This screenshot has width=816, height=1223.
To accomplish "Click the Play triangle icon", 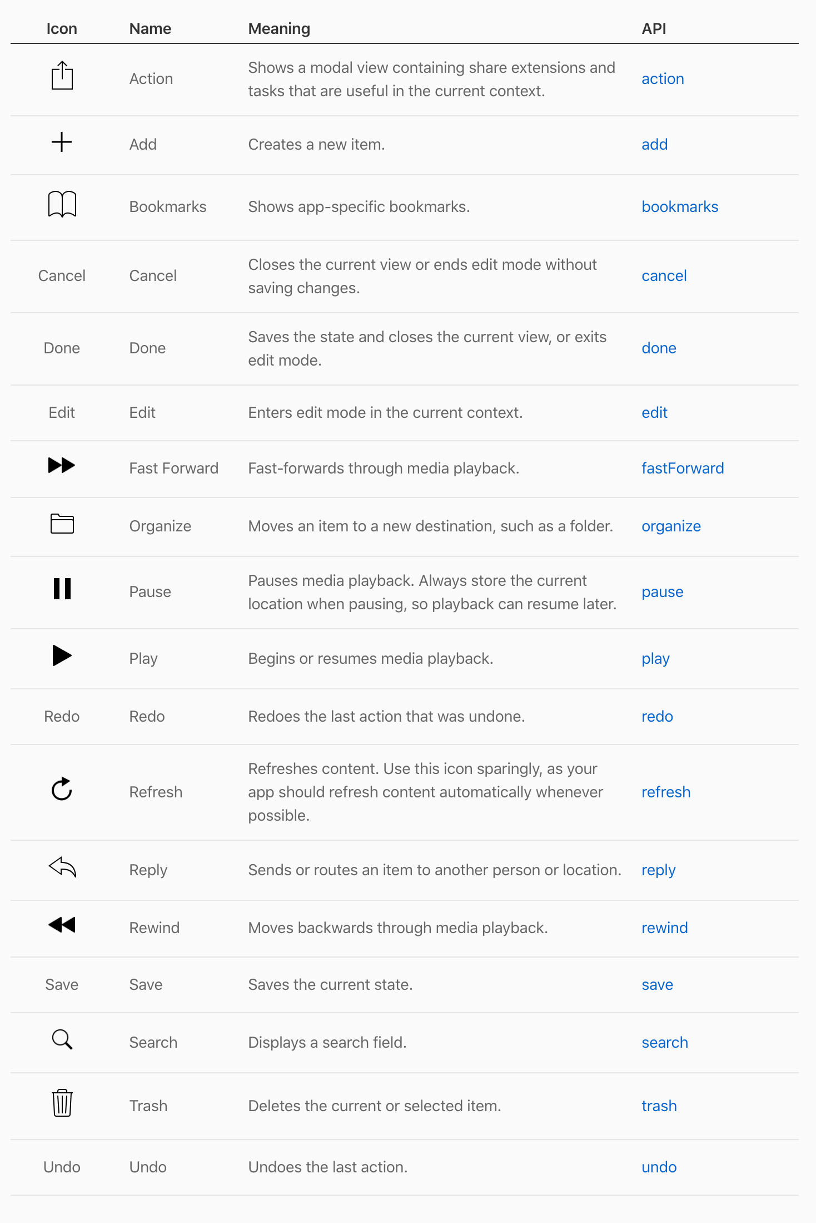I will click(62, 655).
